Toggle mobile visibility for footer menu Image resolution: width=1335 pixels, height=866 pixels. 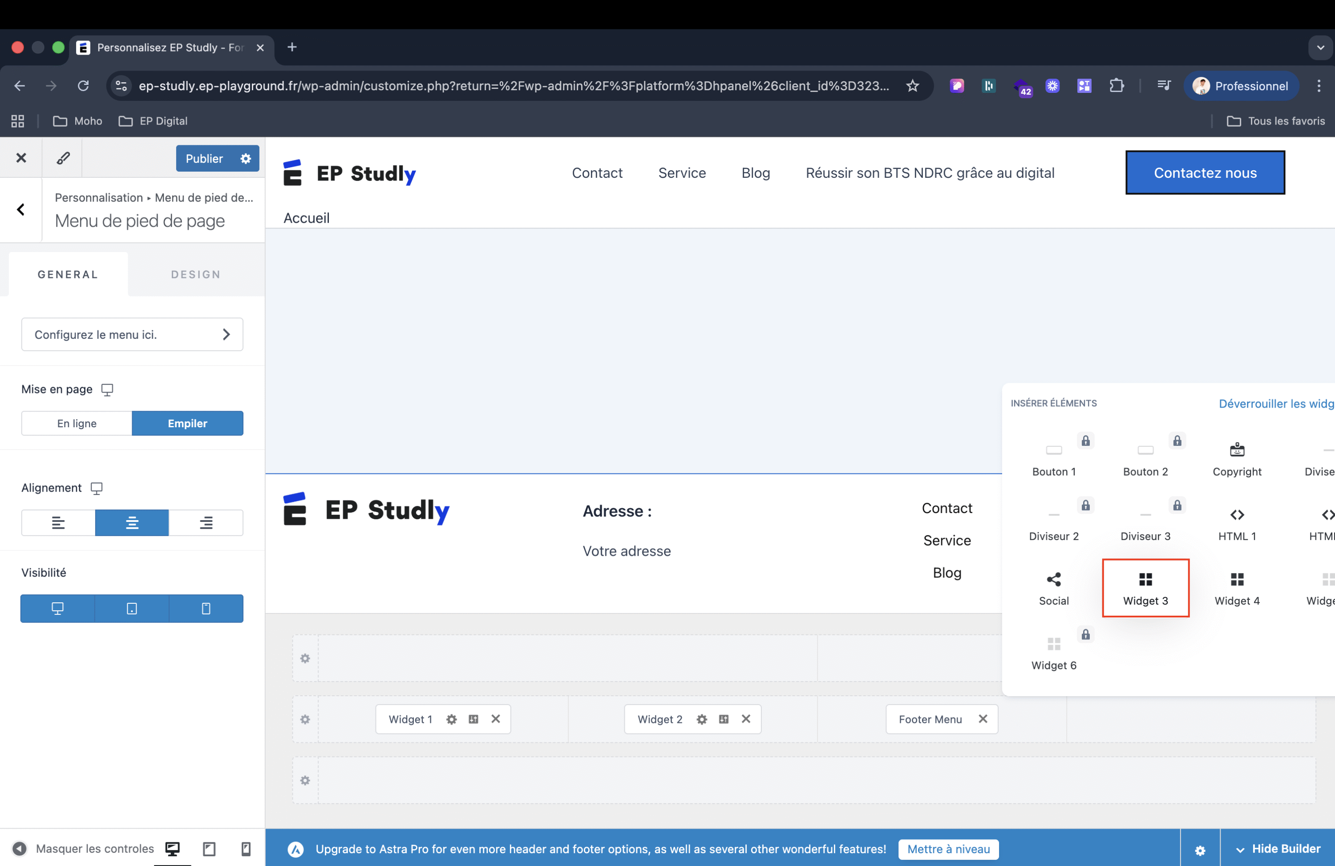206,608
